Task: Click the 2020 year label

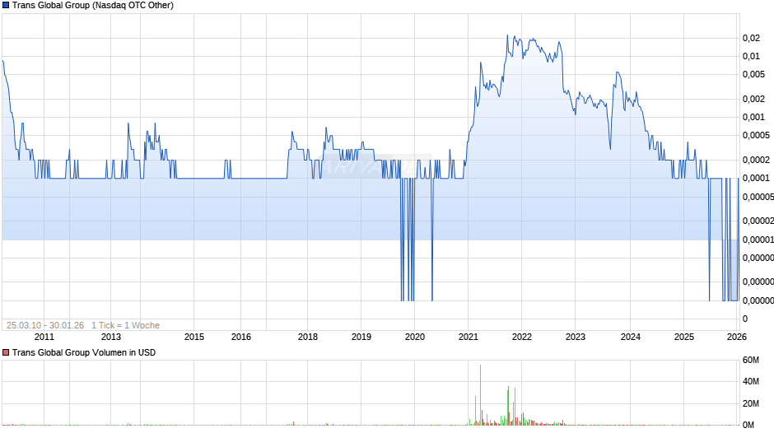Action: (415, 337)
